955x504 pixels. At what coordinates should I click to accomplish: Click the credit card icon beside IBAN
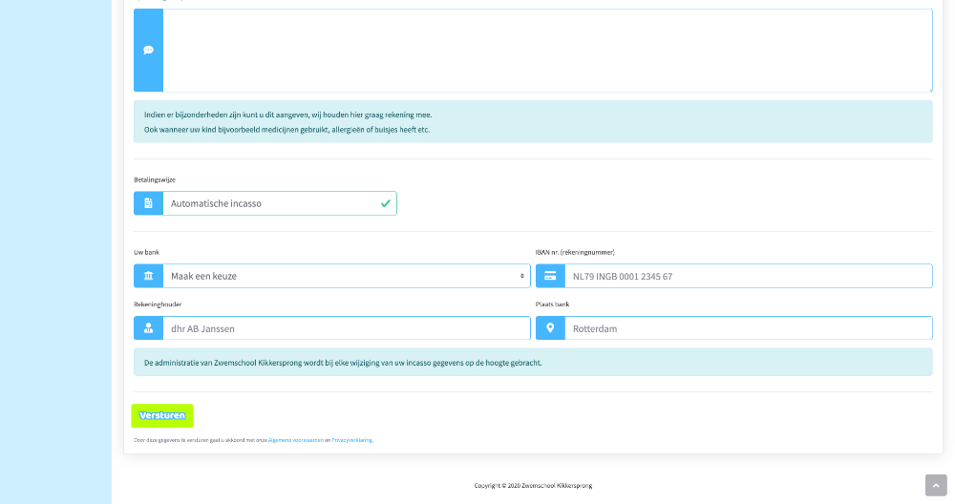click(x=550, y=276)
